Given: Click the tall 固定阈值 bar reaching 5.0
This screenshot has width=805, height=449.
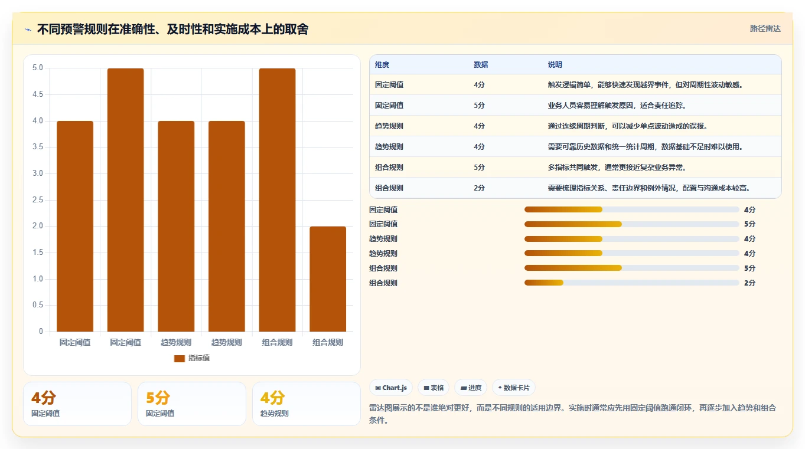Looking at the screenshot, I should tap(125, 200).
